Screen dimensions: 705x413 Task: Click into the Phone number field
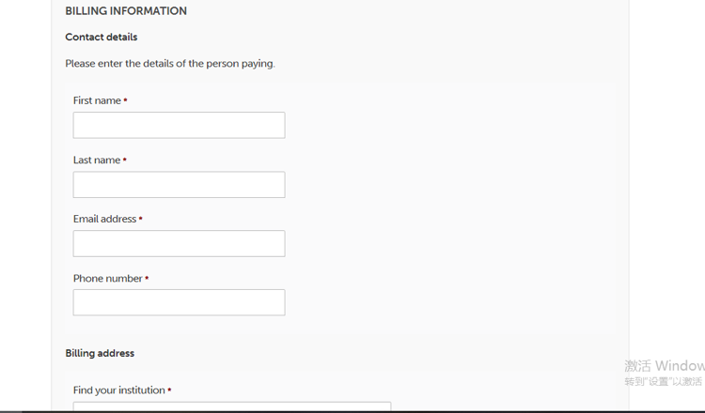tap(179, 302)
